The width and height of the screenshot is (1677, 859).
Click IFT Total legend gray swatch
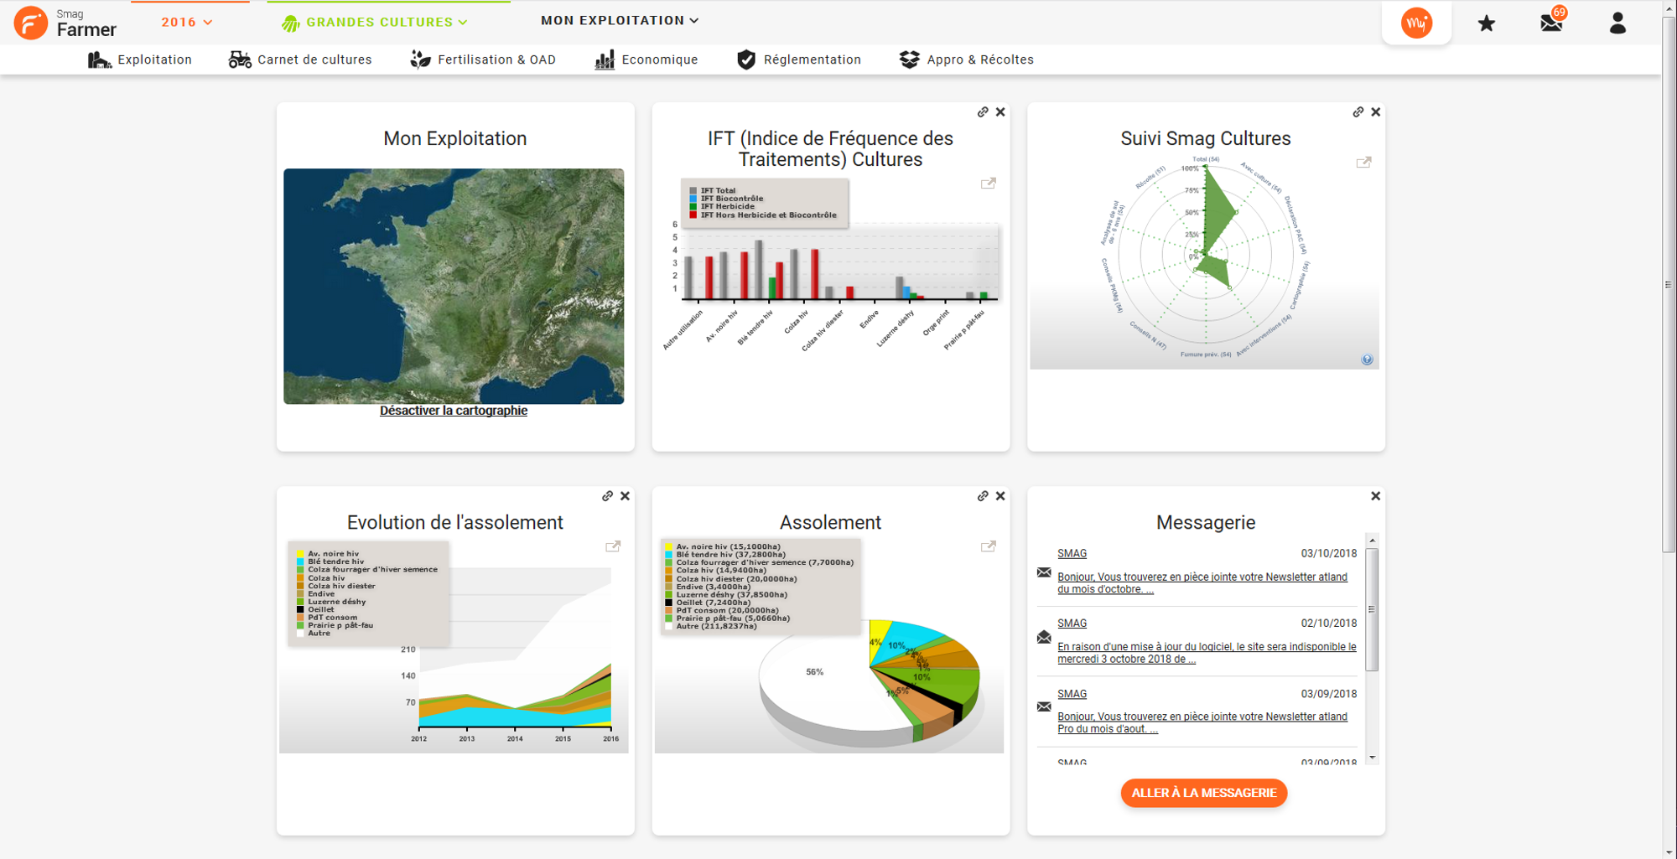click(693, 191)
